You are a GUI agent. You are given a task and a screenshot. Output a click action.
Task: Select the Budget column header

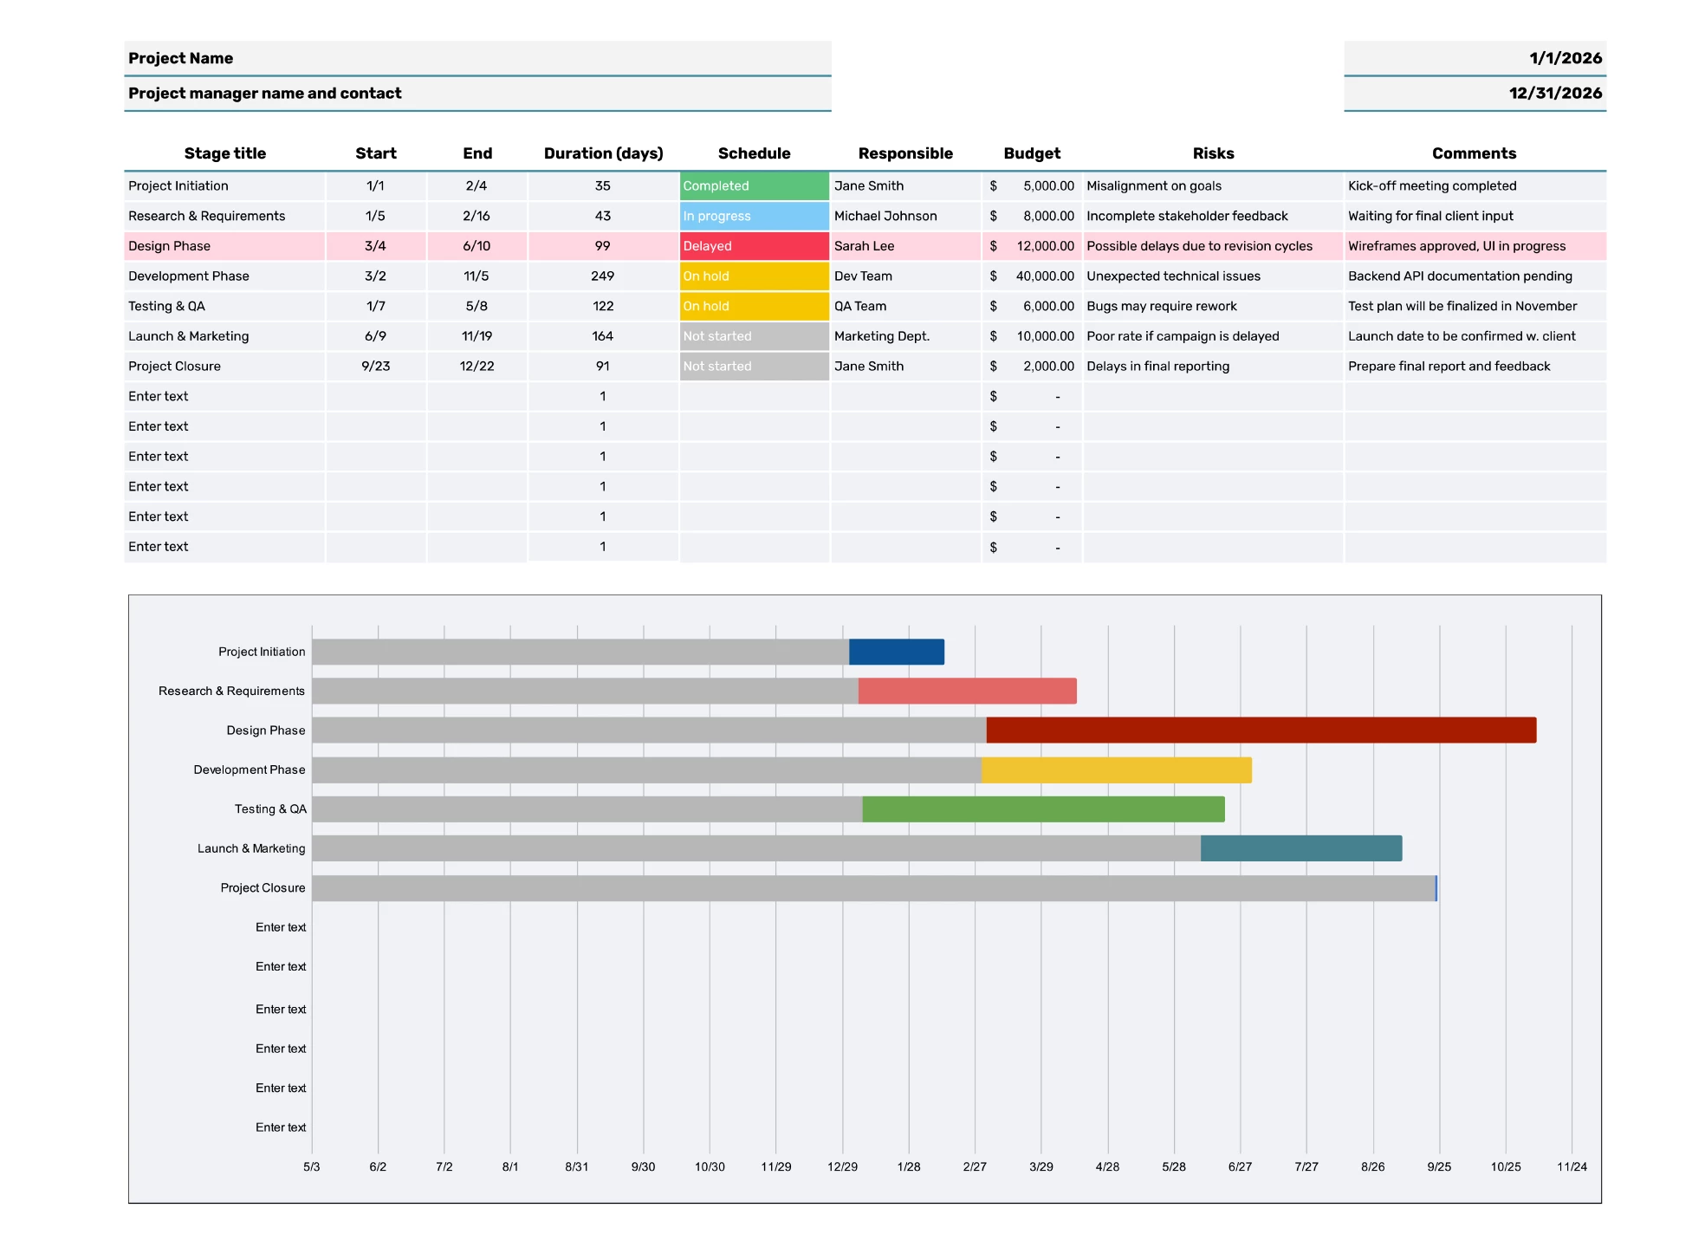pos(1031,153)
